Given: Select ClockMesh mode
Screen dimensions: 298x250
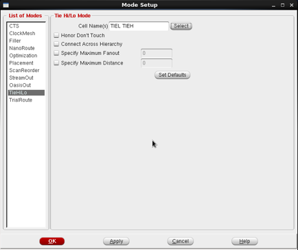Looking at the screenshot, I should [x=22, y=34].
